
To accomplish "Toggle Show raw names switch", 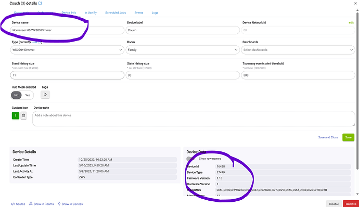I will tap(190, 159).
